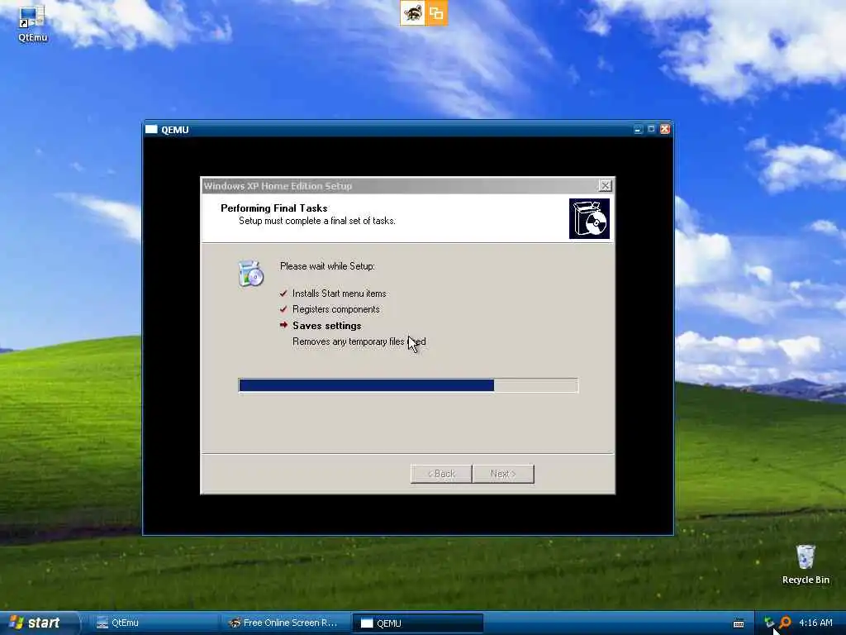The image size is (846, 635).
Task: Minimize the QEMU window
Action: (639, 130)
